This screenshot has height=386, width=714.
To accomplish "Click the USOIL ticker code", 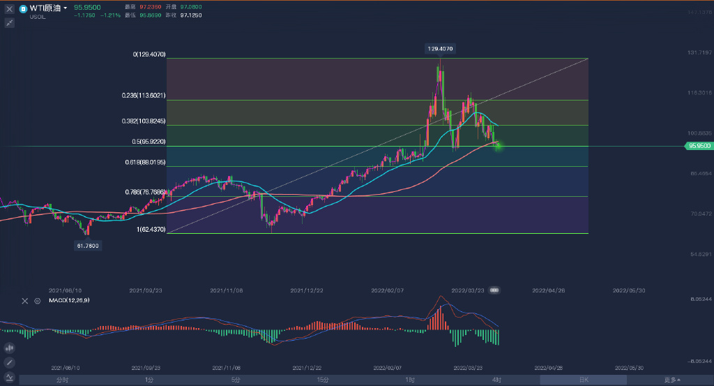I will [x=38, y=17].
